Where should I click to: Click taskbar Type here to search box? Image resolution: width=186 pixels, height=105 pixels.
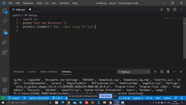(26, 102)
